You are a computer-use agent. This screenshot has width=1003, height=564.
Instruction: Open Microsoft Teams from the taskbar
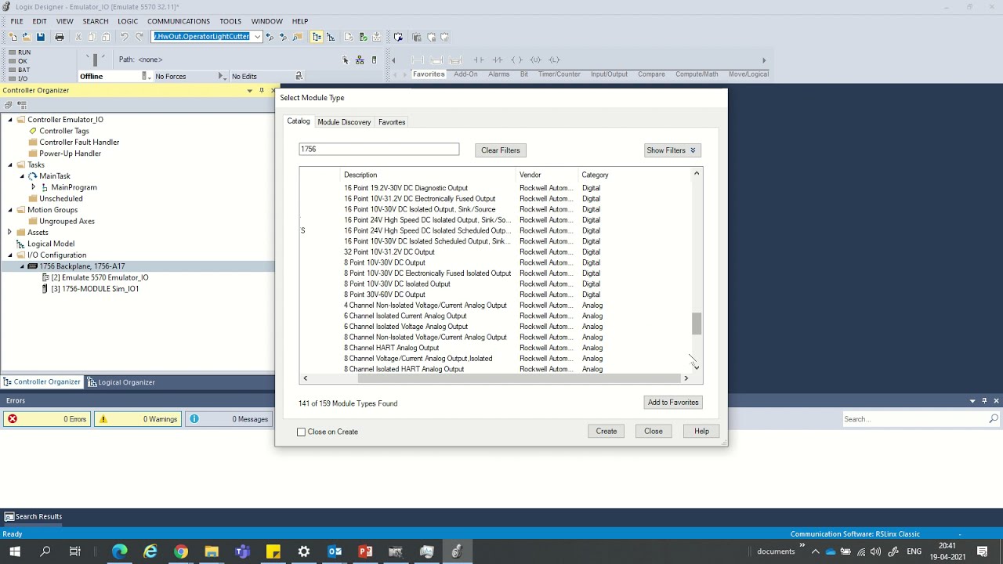(x=242, y=551)
